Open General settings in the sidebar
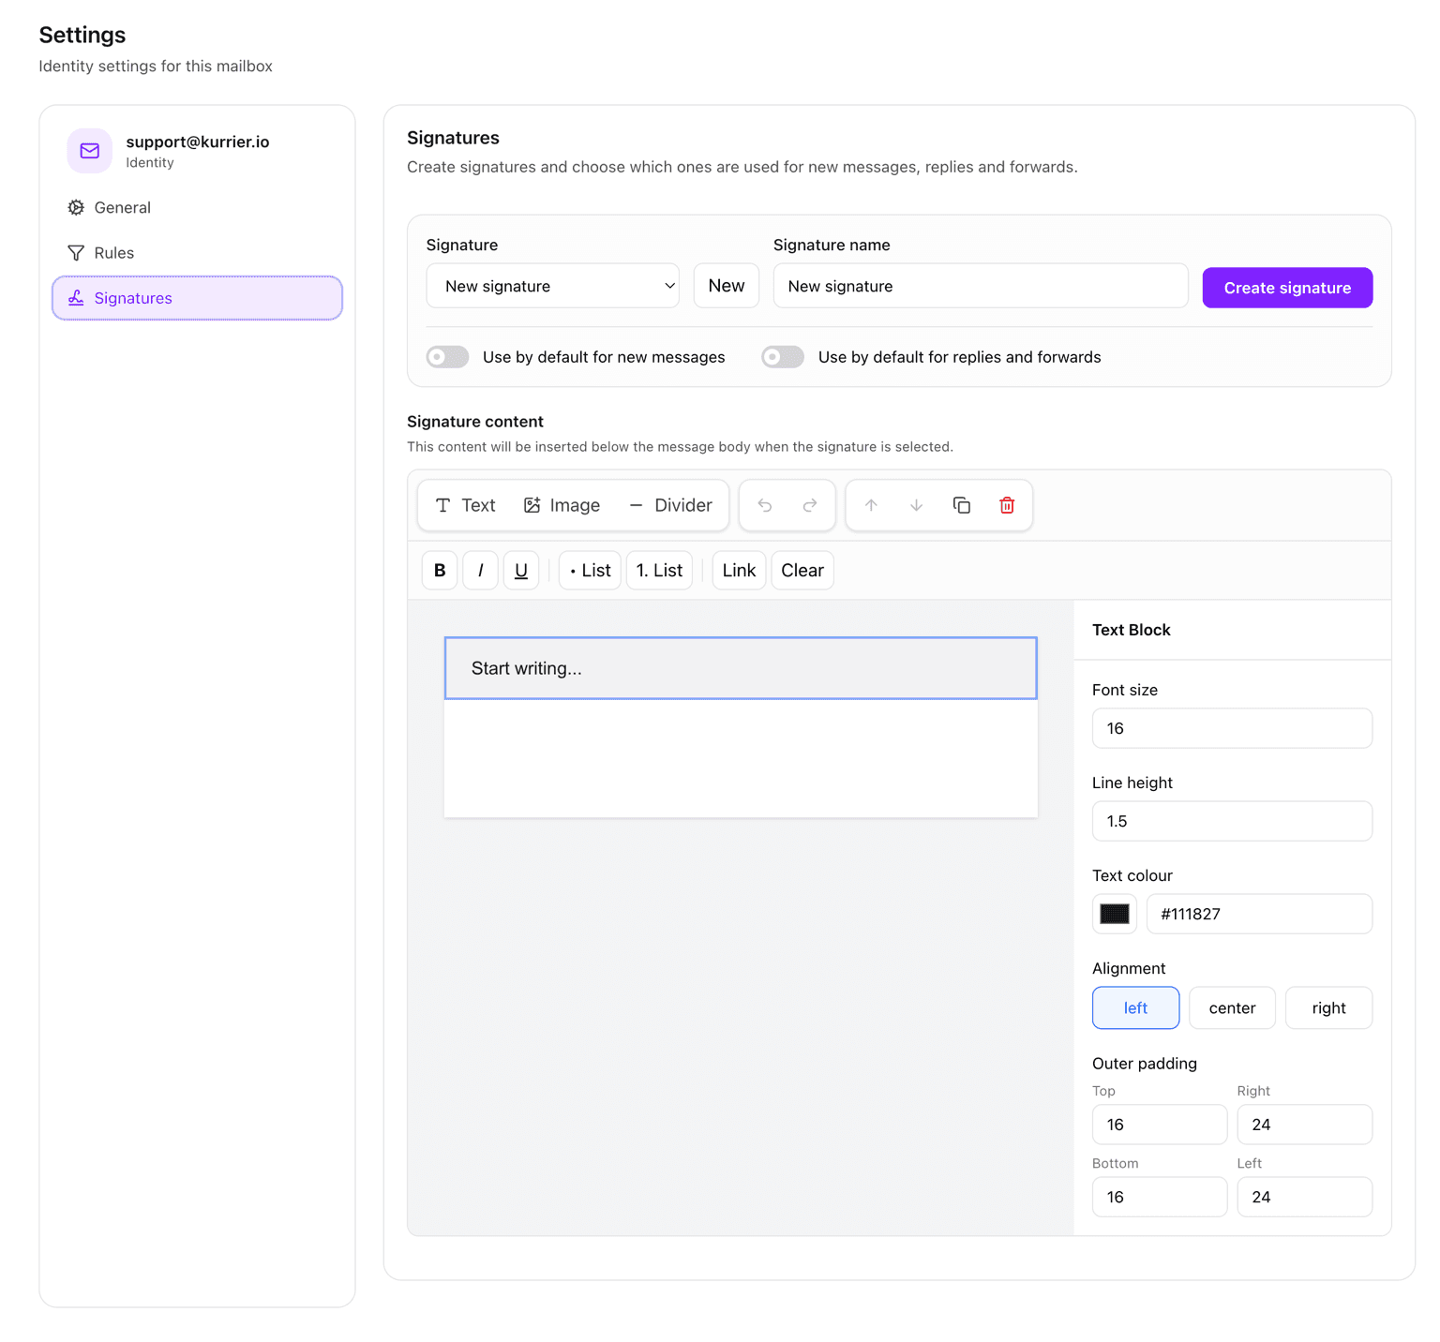This screenshot has height=1342, width=1440. coord(197,207)
